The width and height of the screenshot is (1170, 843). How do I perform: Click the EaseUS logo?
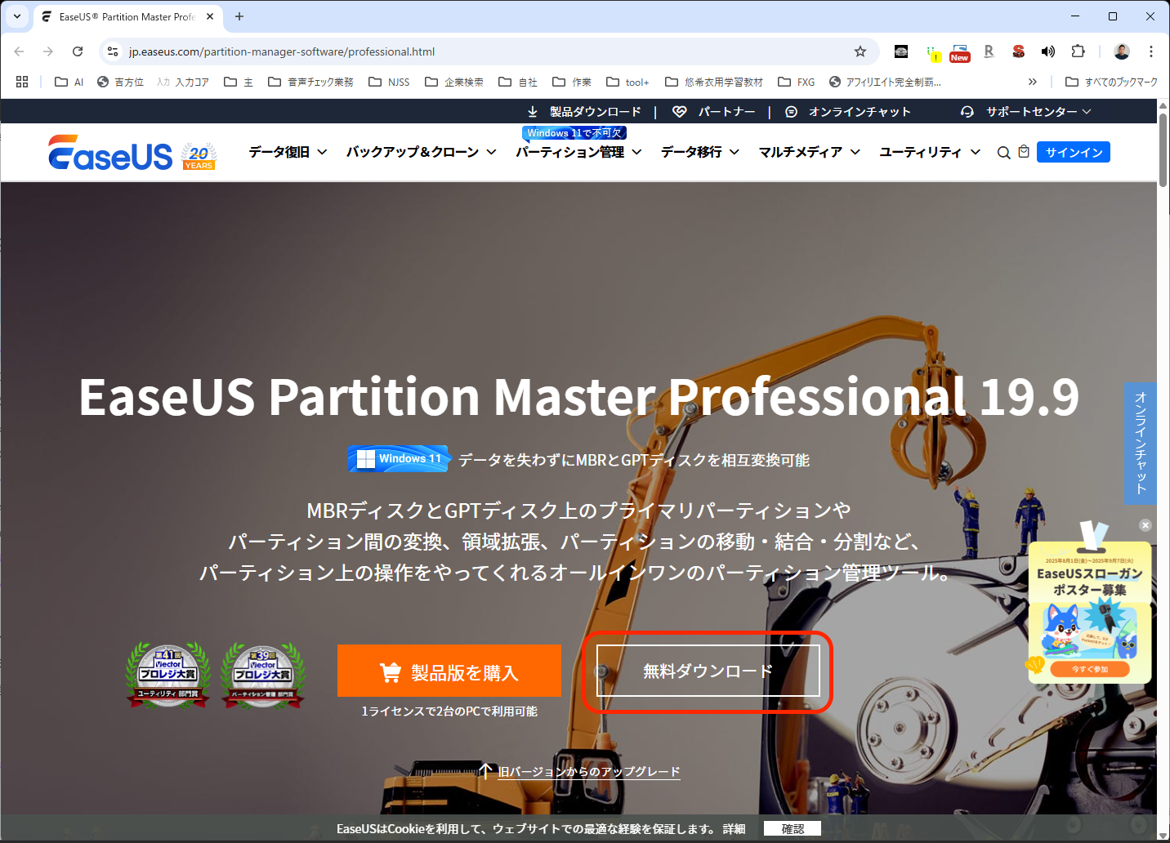click(x=110, y=153)
